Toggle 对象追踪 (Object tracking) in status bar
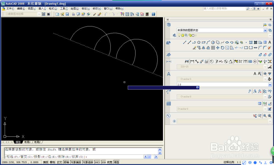 point(88,162)
